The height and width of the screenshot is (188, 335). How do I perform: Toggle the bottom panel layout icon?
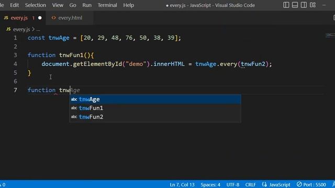pos(295,5)
